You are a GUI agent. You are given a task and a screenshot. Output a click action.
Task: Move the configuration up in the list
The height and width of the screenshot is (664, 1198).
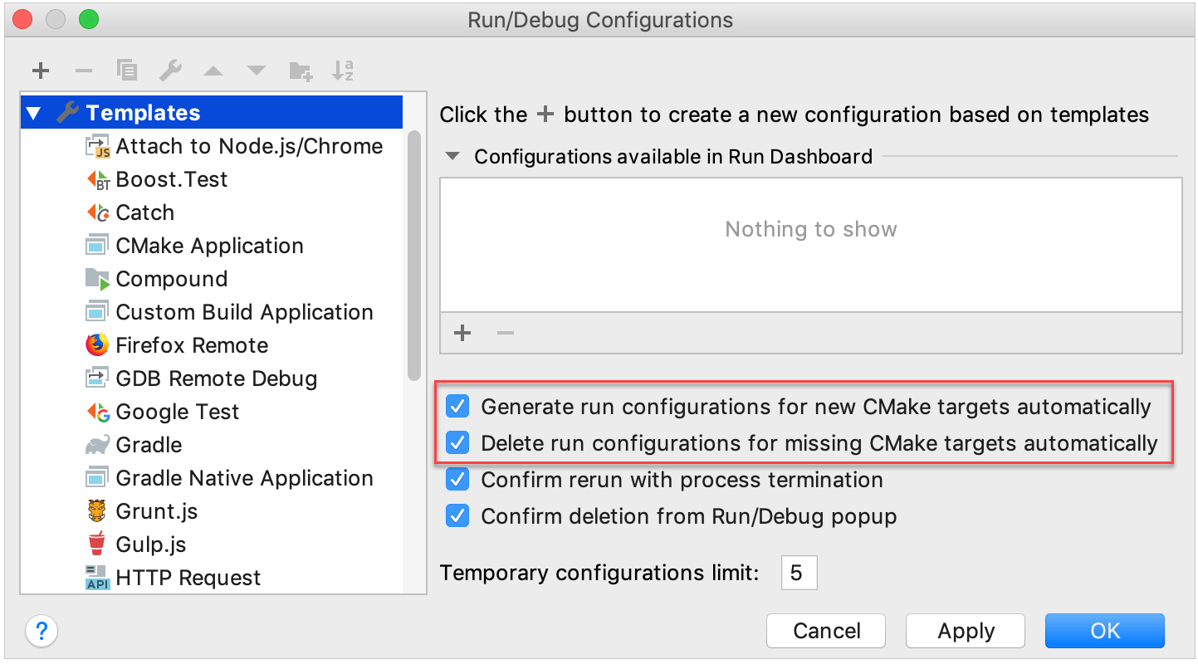point(213,71)
